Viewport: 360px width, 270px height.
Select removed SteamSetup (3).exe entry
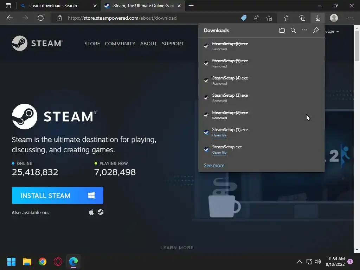[261, 98]
